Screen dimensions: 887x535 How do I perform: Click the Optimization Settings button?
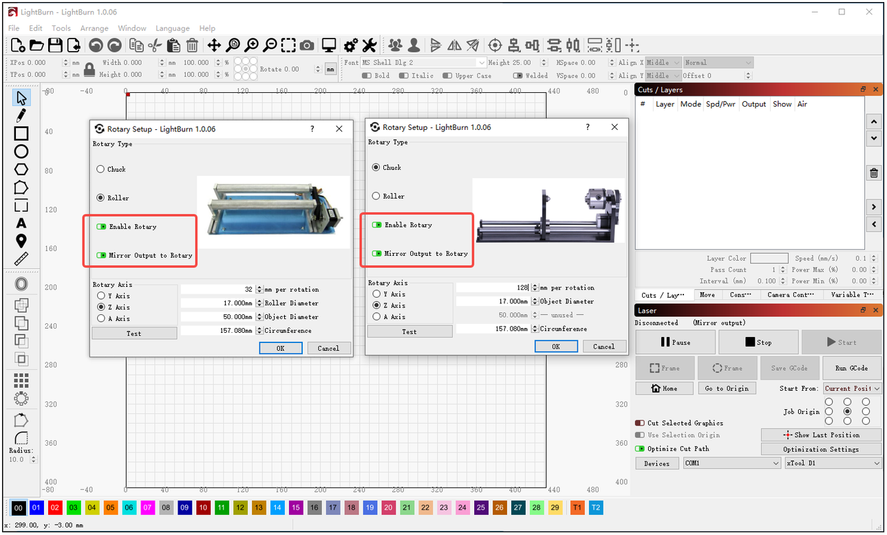[821, 449]
